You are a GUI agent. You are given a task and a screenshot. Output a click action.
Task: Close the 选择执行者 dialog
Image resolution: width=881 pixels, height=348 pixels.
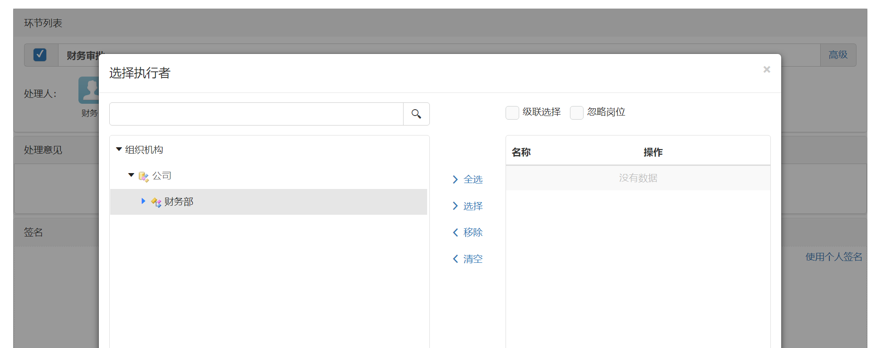click(x=766, y=69)
